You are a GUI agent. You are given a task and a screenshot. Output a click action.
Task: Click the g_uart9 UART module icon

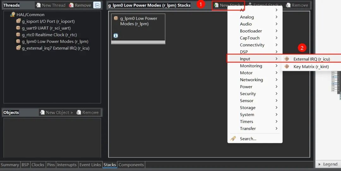[18, 28]
